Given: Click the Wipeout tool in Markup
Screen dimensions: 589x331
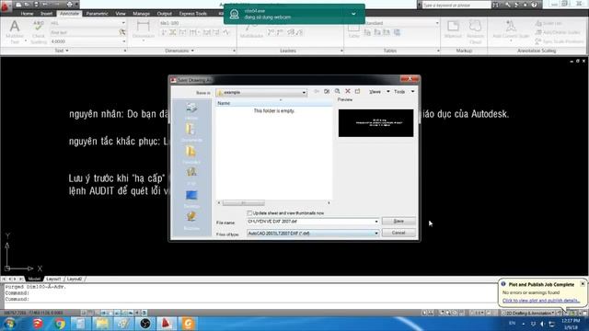Looking at the screenshot, I should pos(453,29).
